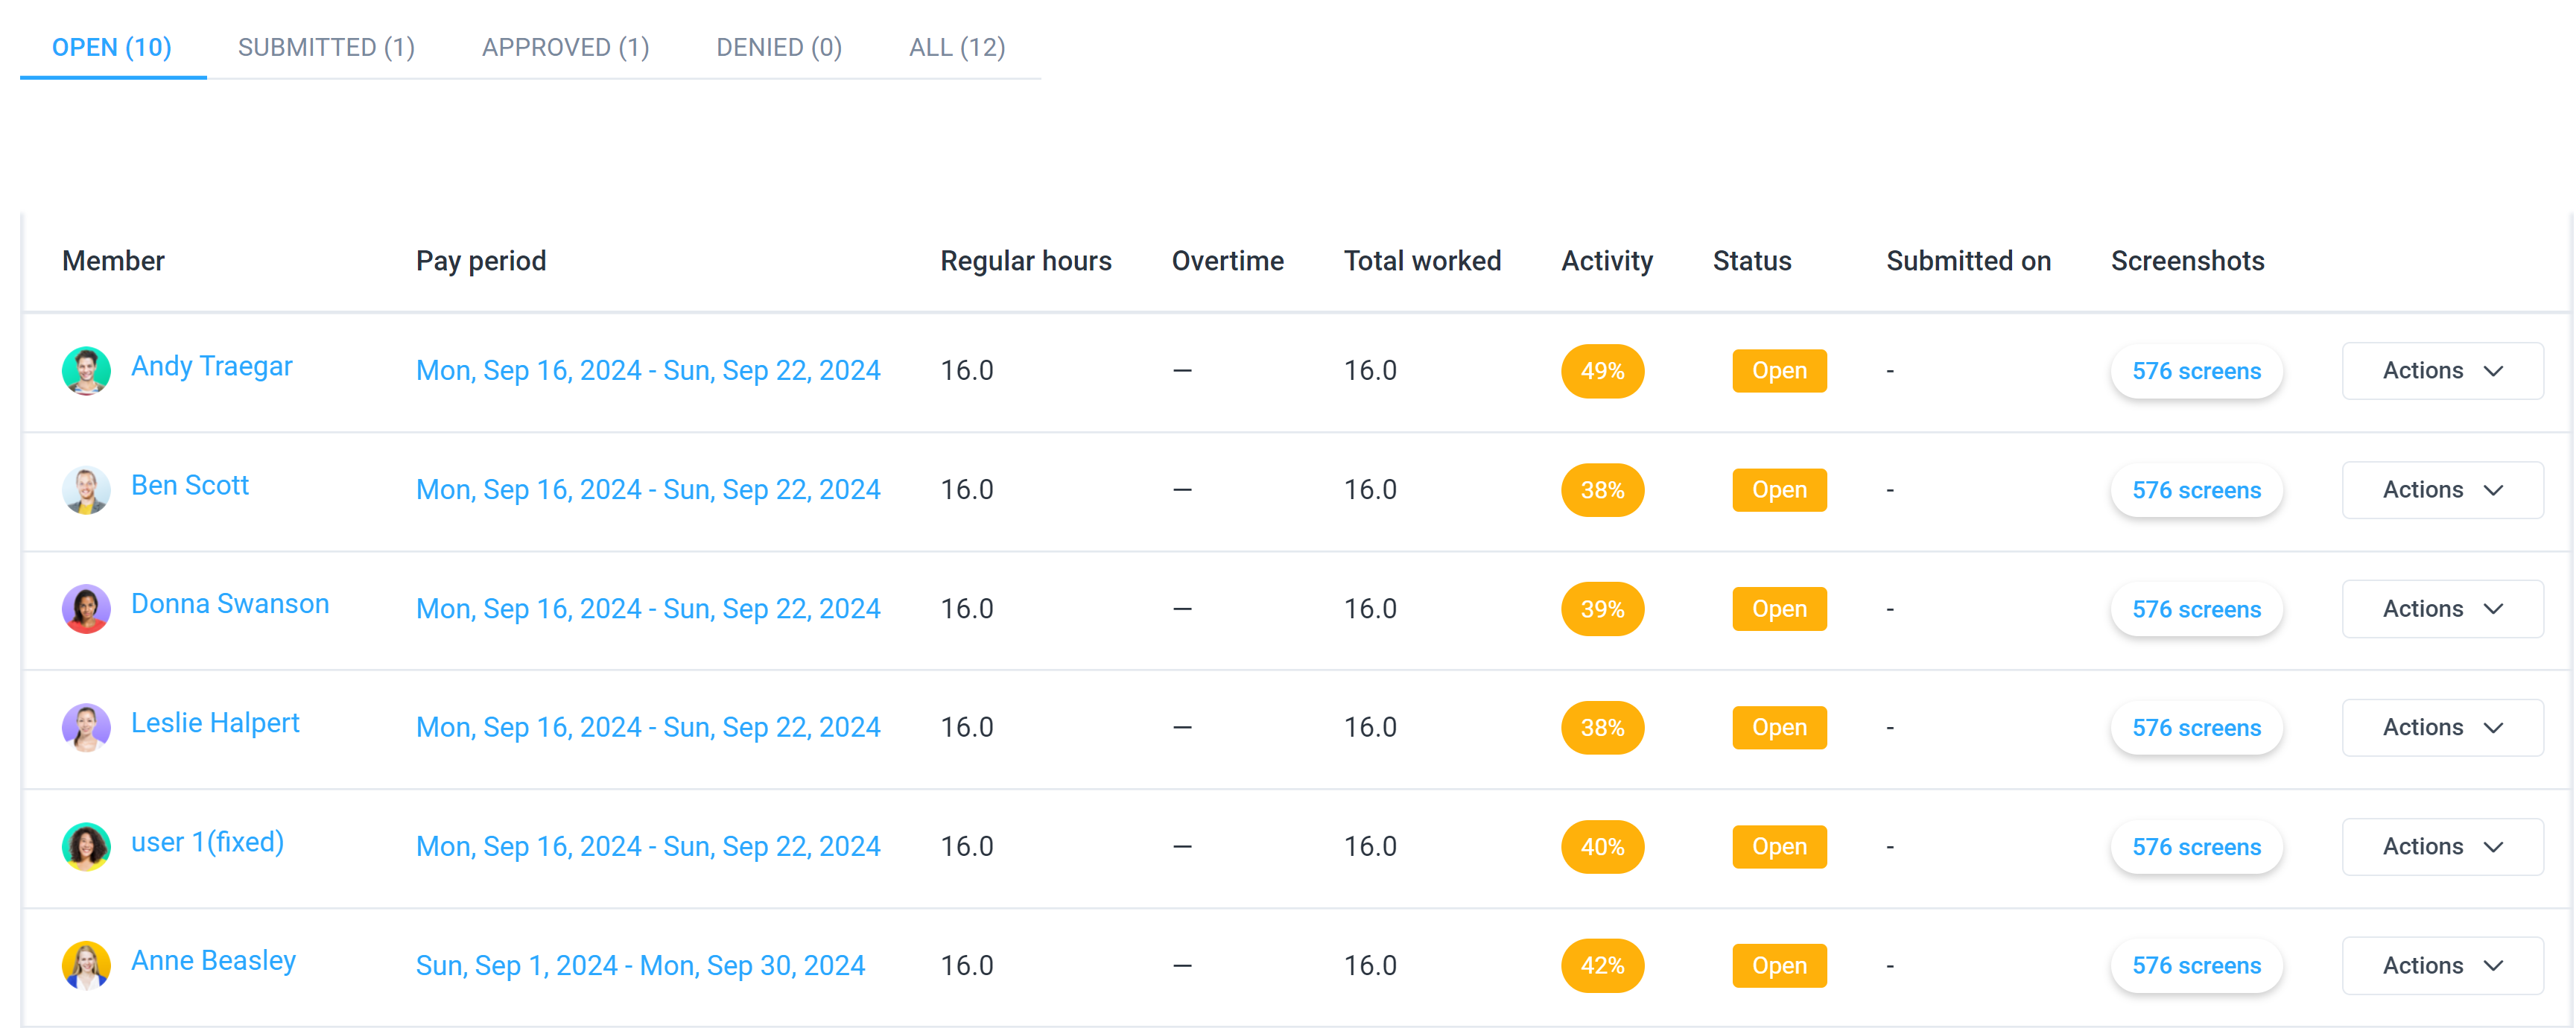
Task: View Anne Beasley's 576 screens
Action: [2196, 966]
